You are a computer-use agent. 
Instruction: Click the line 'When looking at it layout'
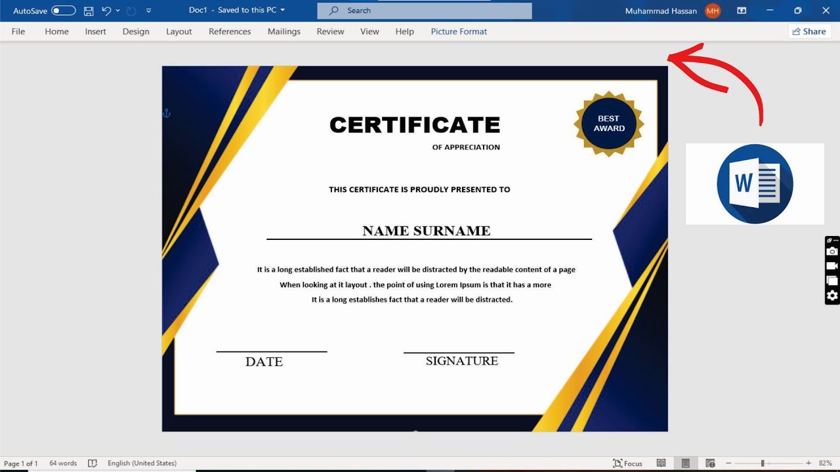pyautogui.click(x=415, y=285)
